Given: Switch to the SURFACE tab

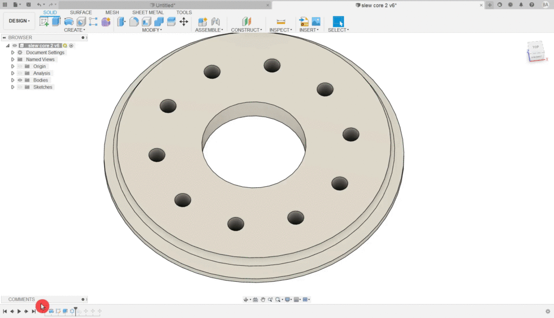Looking at the screenshot, I should pos(81,12).
